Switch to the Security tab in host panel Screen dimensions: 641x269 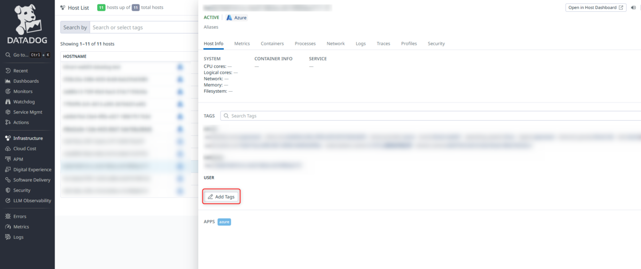coord(436,43)
